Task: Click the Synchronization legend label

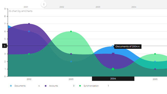Action: 91,86
